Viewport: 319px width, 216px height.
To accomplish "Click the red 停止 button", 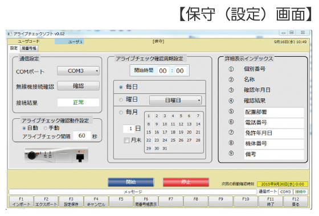I will 186,182.
